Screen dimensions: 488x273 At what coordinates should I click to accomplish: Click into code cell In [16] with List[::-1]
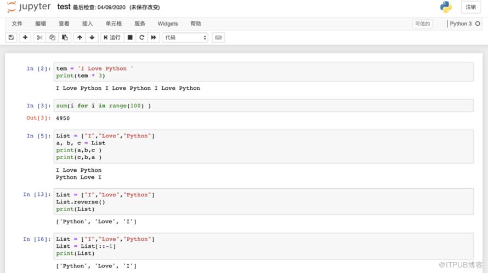click(263, 246)
